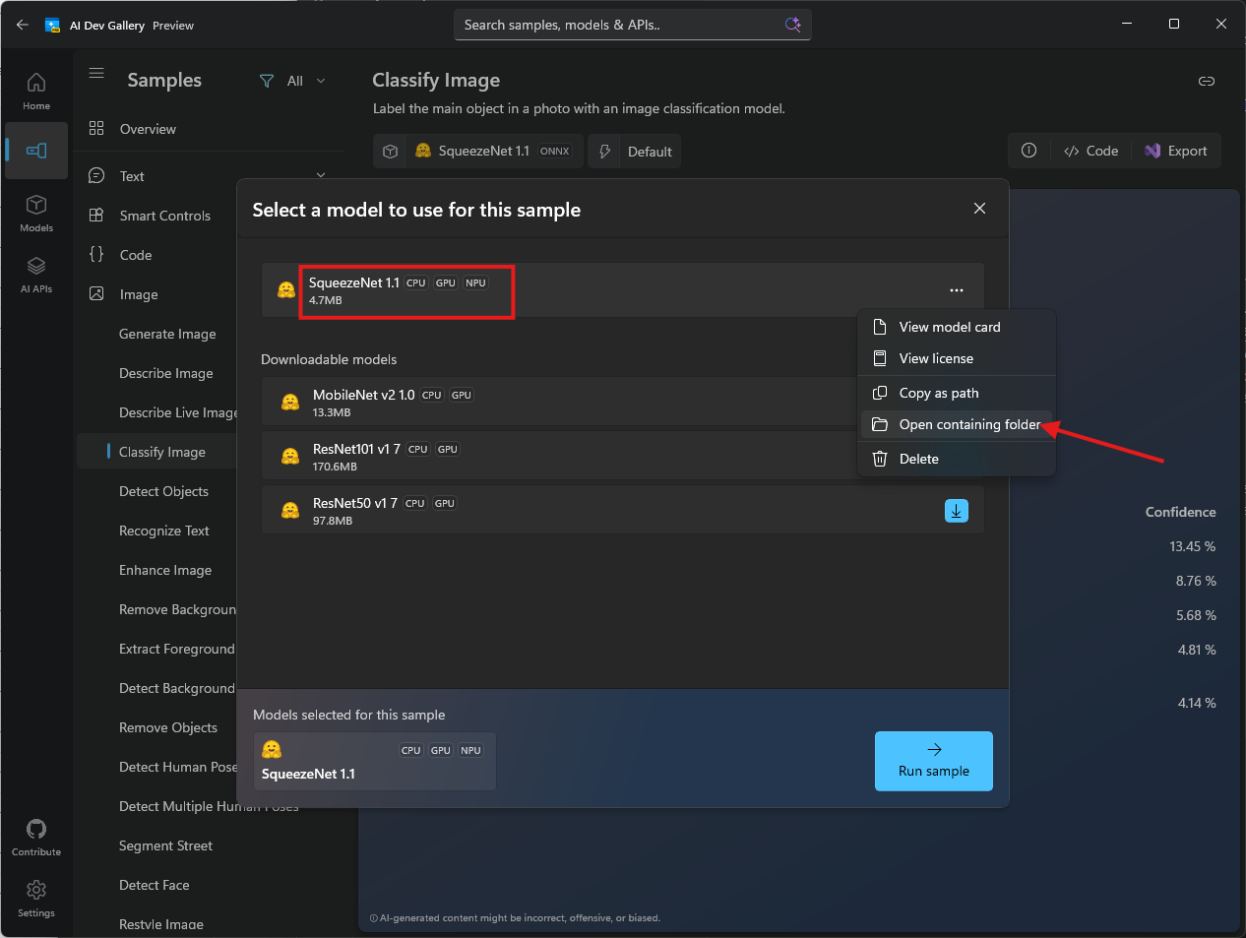This screenshot has width=1246, height=938.
Task: Click the trash icon for Delete
Action: point(880,459)
